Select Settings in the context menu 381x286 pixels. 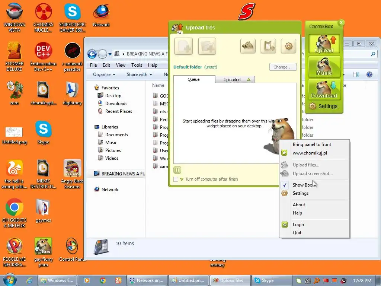301,193
